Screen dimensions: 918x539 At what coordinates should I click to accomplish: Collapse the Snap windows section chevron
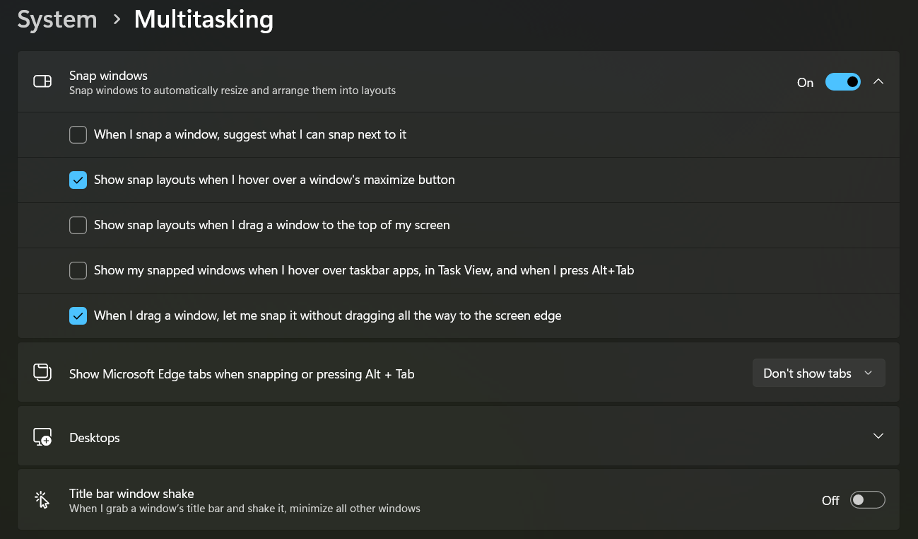878,82
